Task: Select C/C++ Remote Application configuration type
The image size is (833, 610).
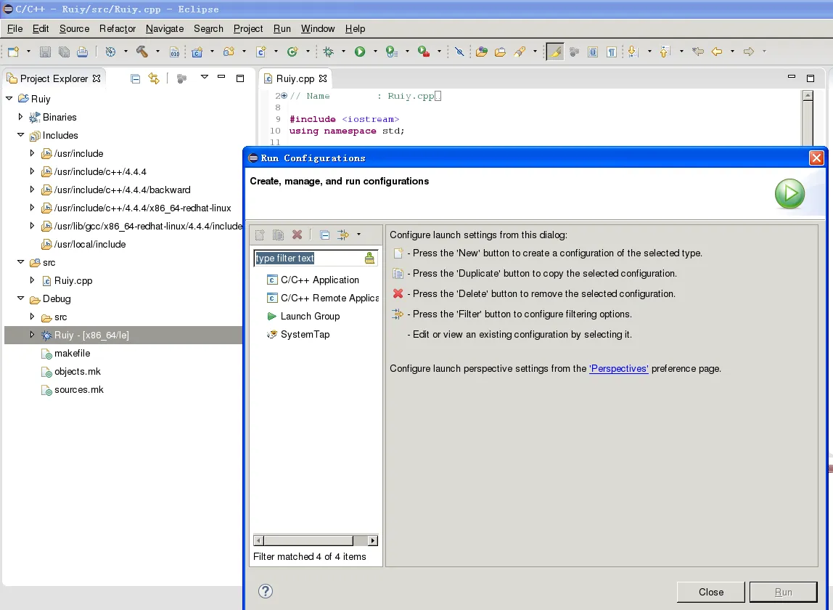Action: (322, 298)
